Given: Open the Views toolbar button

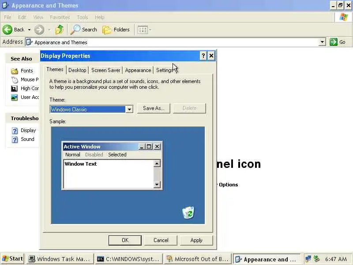Looking at the screenshot, I should pos(143,30).
